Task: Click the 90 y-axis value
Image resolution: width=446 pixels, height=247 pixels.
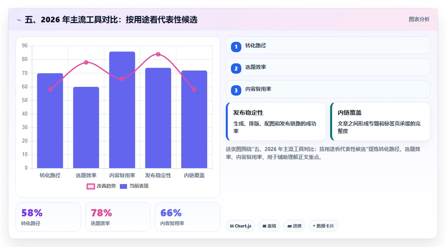Action: pos(25,46)
